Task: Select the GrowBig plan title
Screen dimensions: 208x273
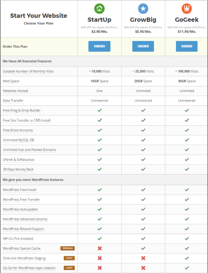Action: [x=143, y=20]
